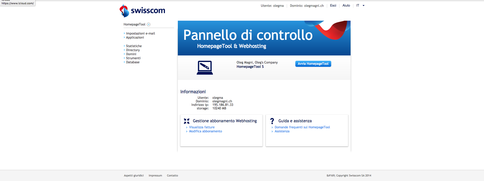The height and width of the screenshot is (181, 484).
Task: Click the Copyright Swisscom SA 2014 text
Action: (x=349, y=175)
